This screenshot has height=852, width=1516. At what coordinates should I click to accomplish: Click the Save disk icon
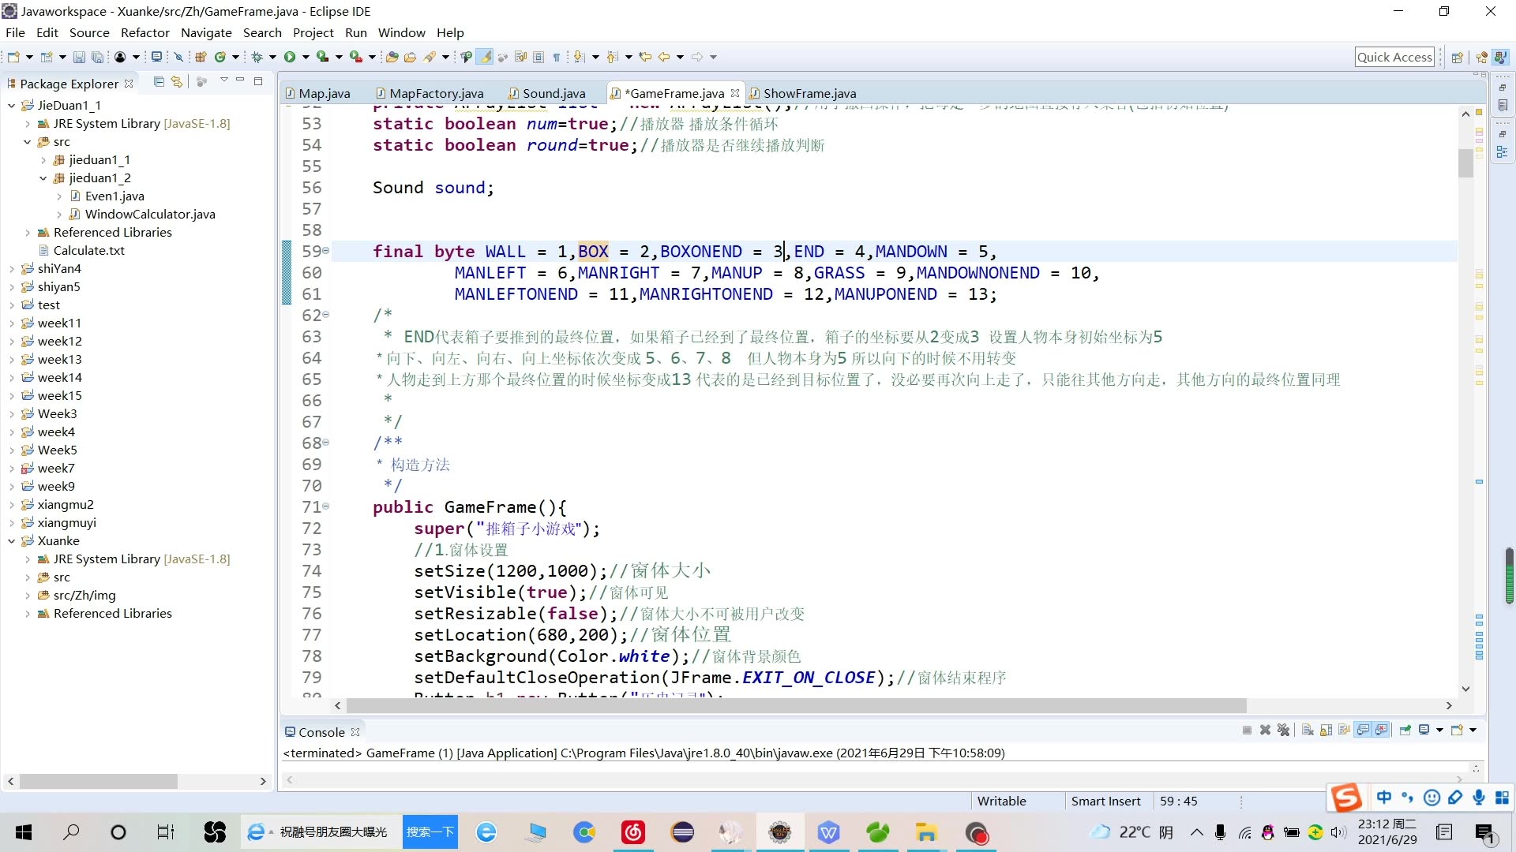79,57
